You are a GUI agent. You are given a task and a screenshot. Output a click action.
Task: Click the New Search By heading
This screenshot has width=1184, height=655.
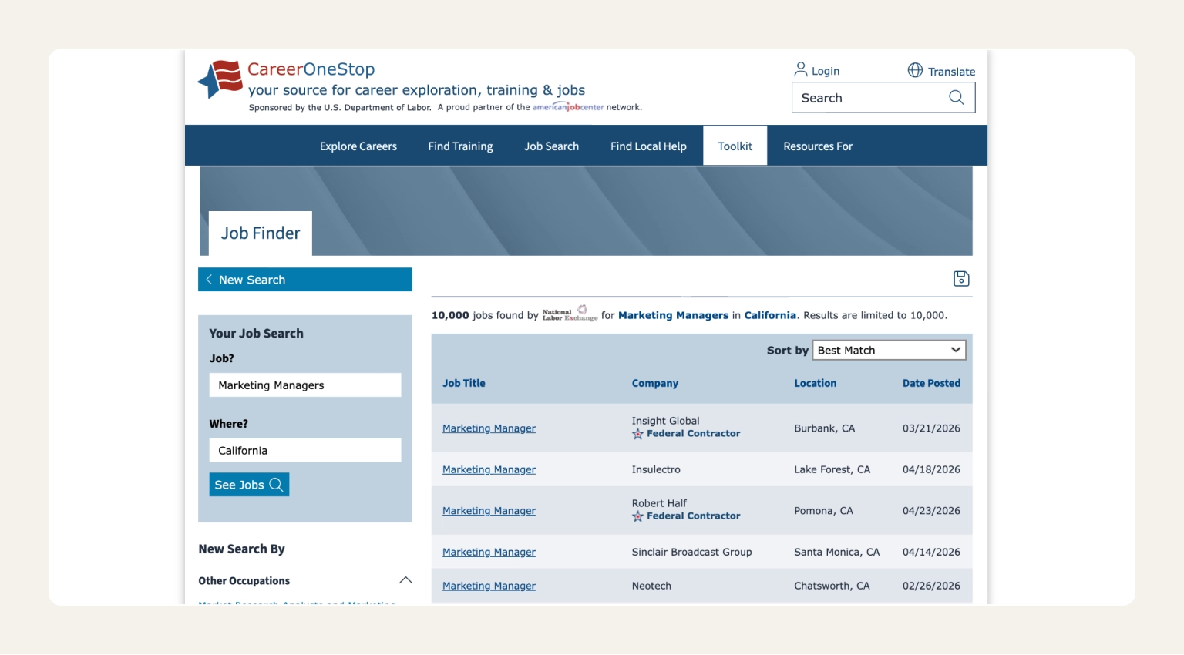click(x=241, y=549)
